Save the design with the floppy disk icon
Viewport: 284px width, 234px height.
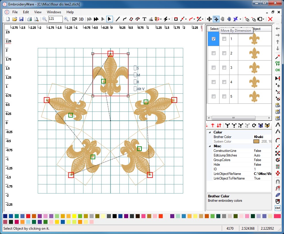[21, 19]
